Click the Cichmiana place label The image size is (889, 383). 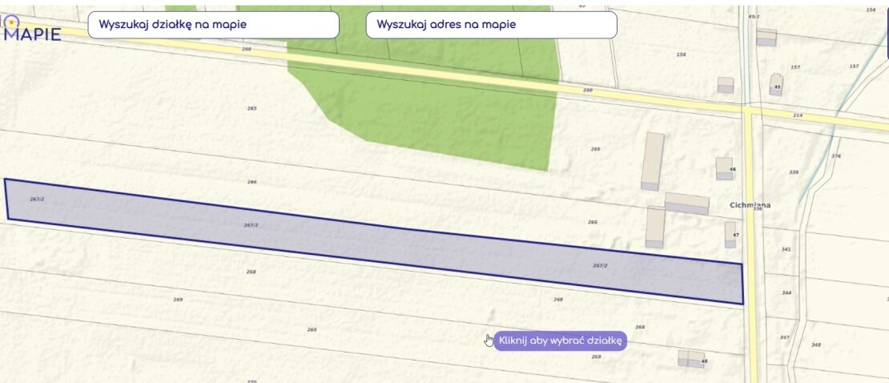pos(750,205)
